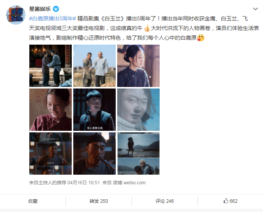This screenshot has width=263, height=212.
Task: Open large close-up of man smoking pipe
Action: point(94,154)
